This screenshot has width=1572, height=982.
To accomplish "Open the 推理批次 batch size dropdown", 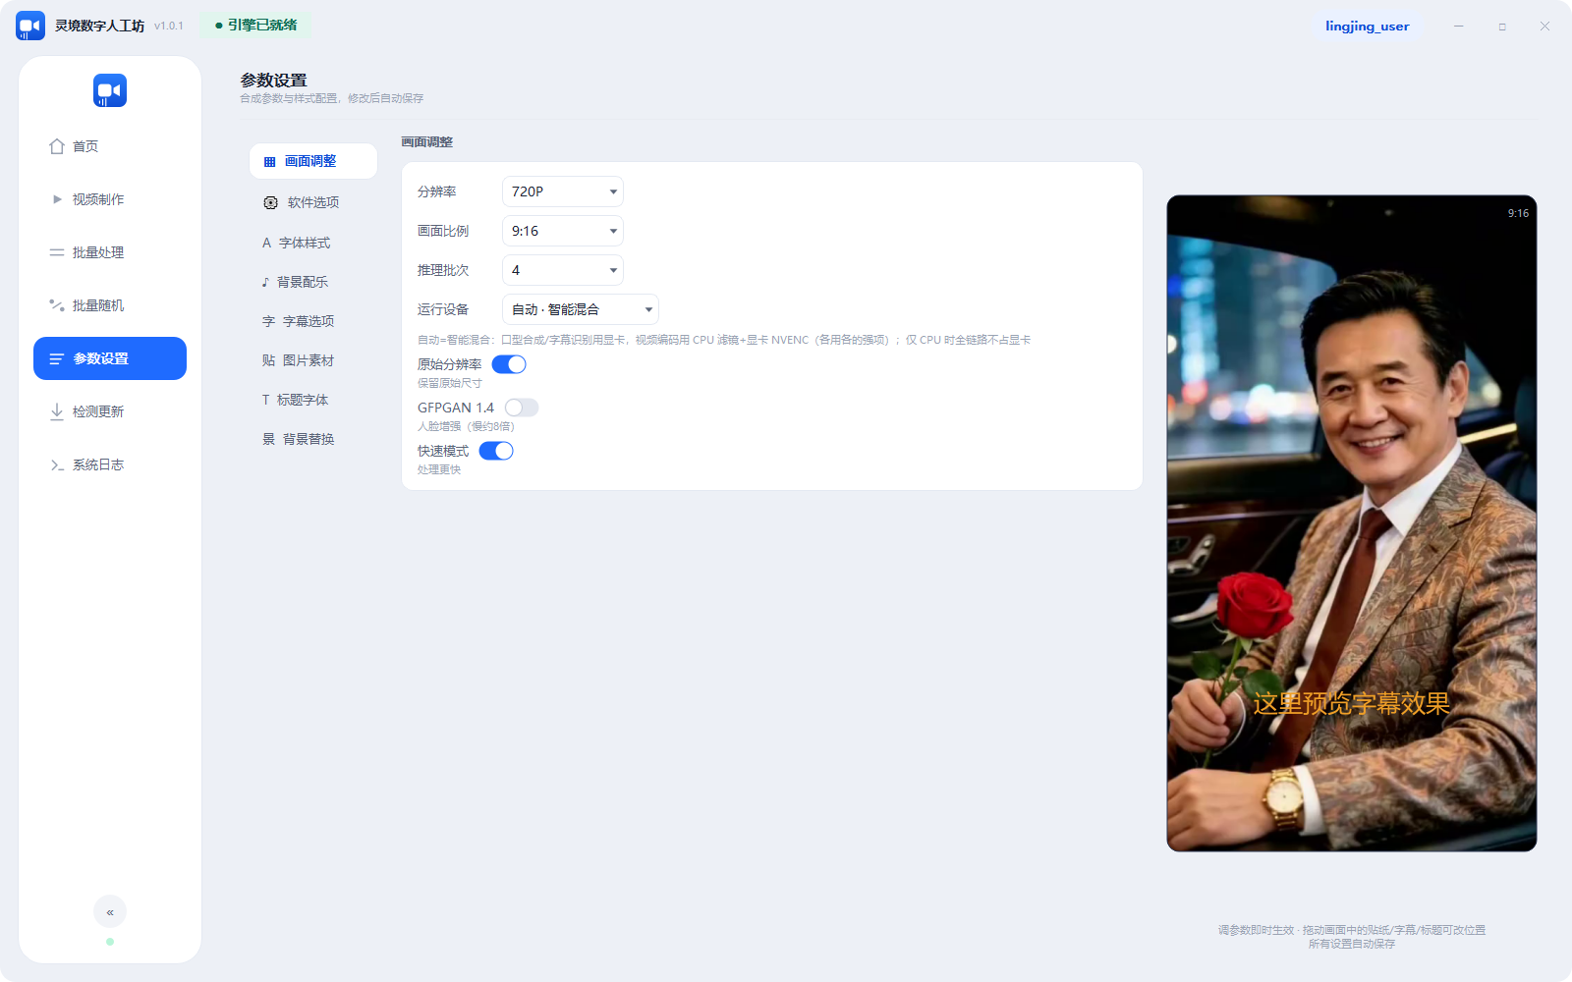I will [x=563, y=270].
